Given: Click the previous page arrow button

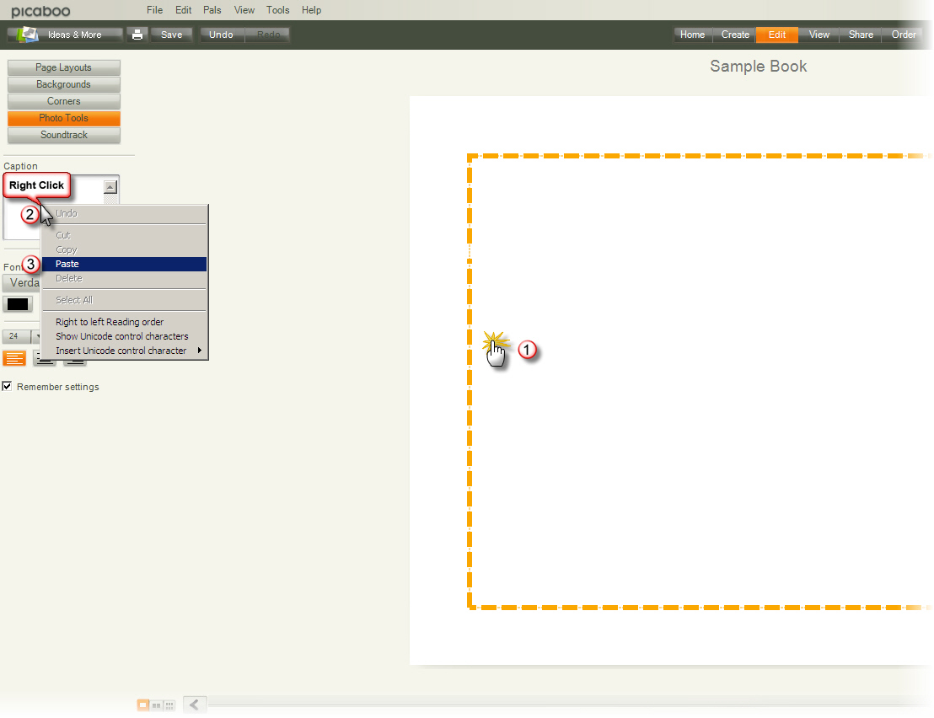Looking at the screenshot, I should tap(195, 705).
